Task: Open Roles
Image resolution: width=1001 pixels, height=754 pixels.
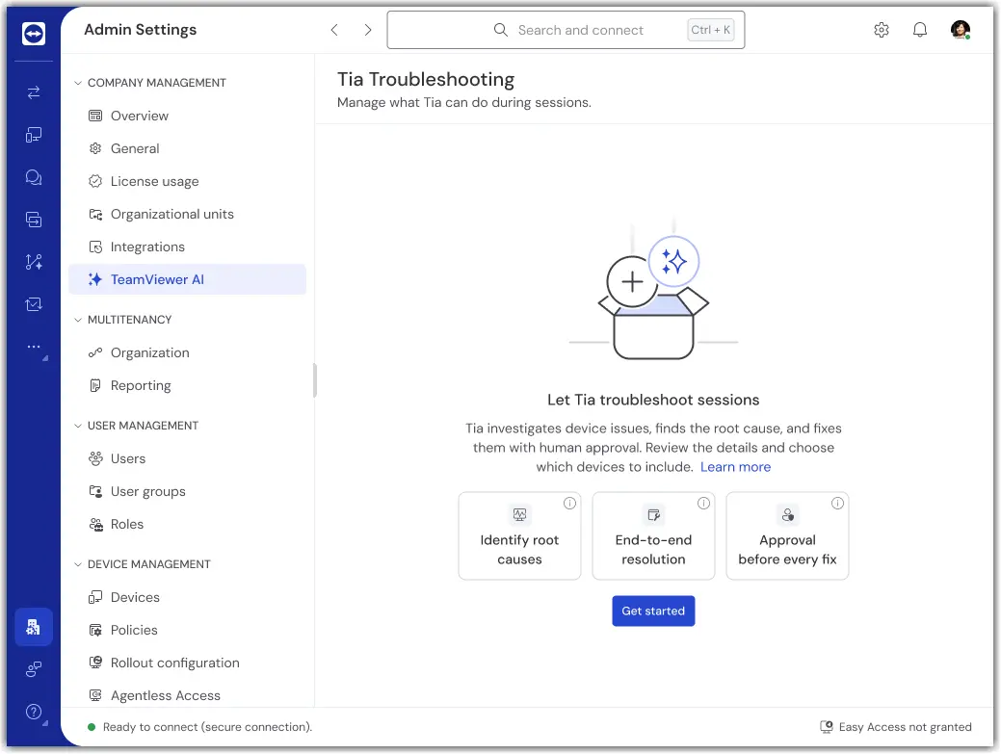Action: pyautogui.click(x=187, y=525)
